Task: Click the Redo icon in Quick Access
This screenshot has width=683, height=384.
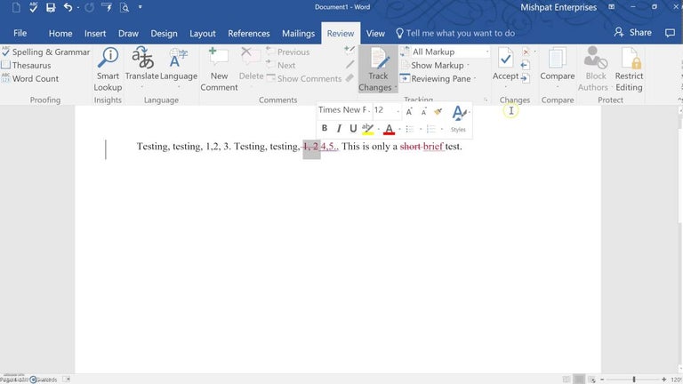Action: point(89,7)
